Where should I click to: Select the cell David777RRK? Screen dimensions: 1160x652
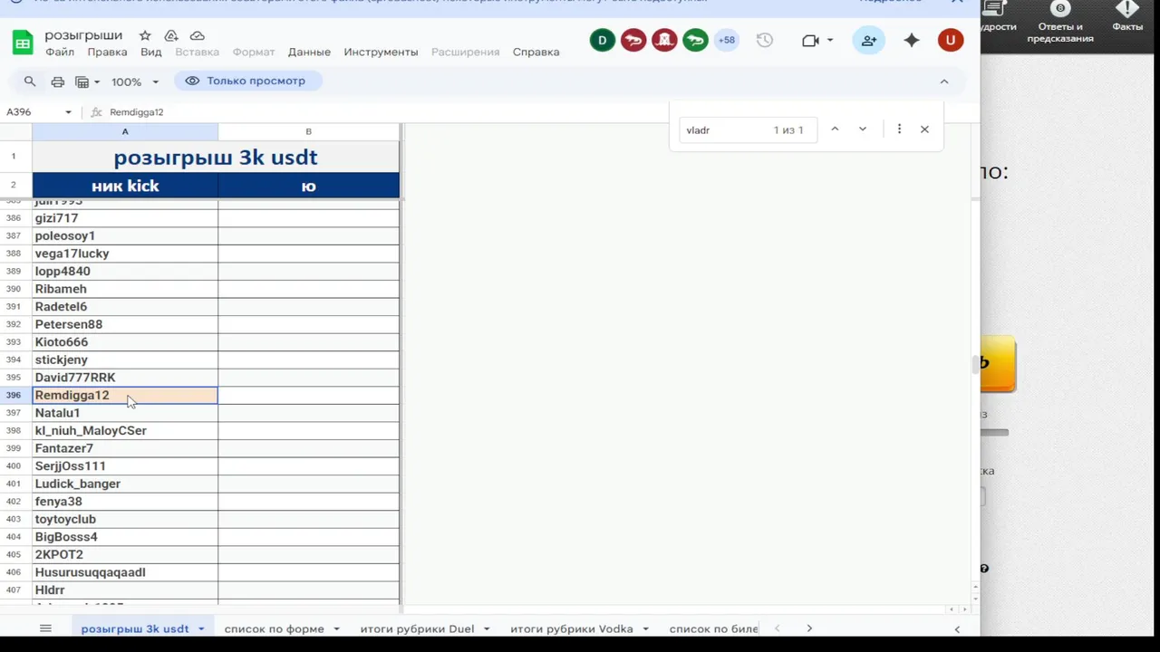point(125,378)
